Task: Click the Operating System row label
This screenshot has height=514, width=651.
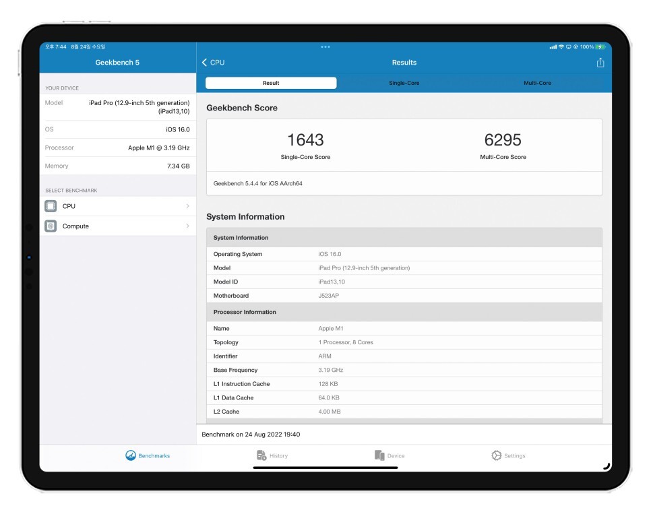Action: pyautogui.click(x=238, y=254)
